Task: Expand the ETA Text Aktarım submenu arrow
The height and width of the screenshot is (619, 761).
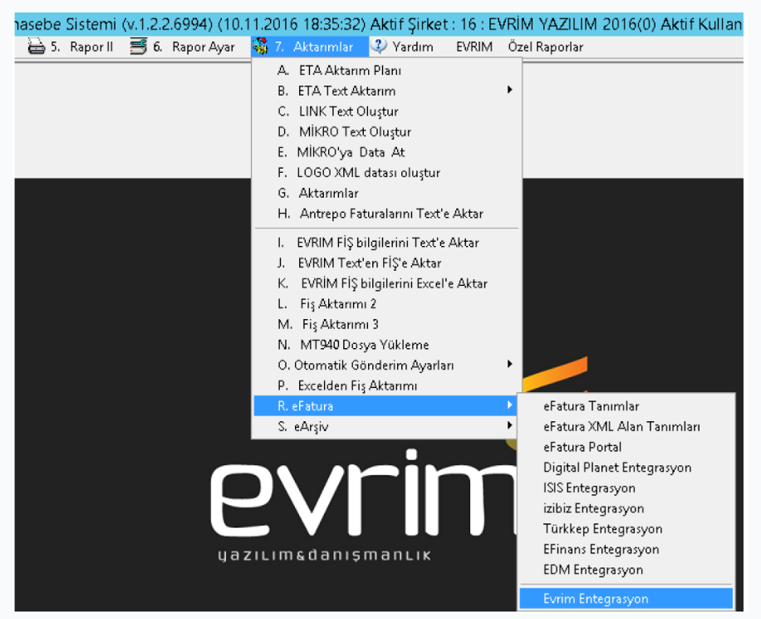Action: 509,90
